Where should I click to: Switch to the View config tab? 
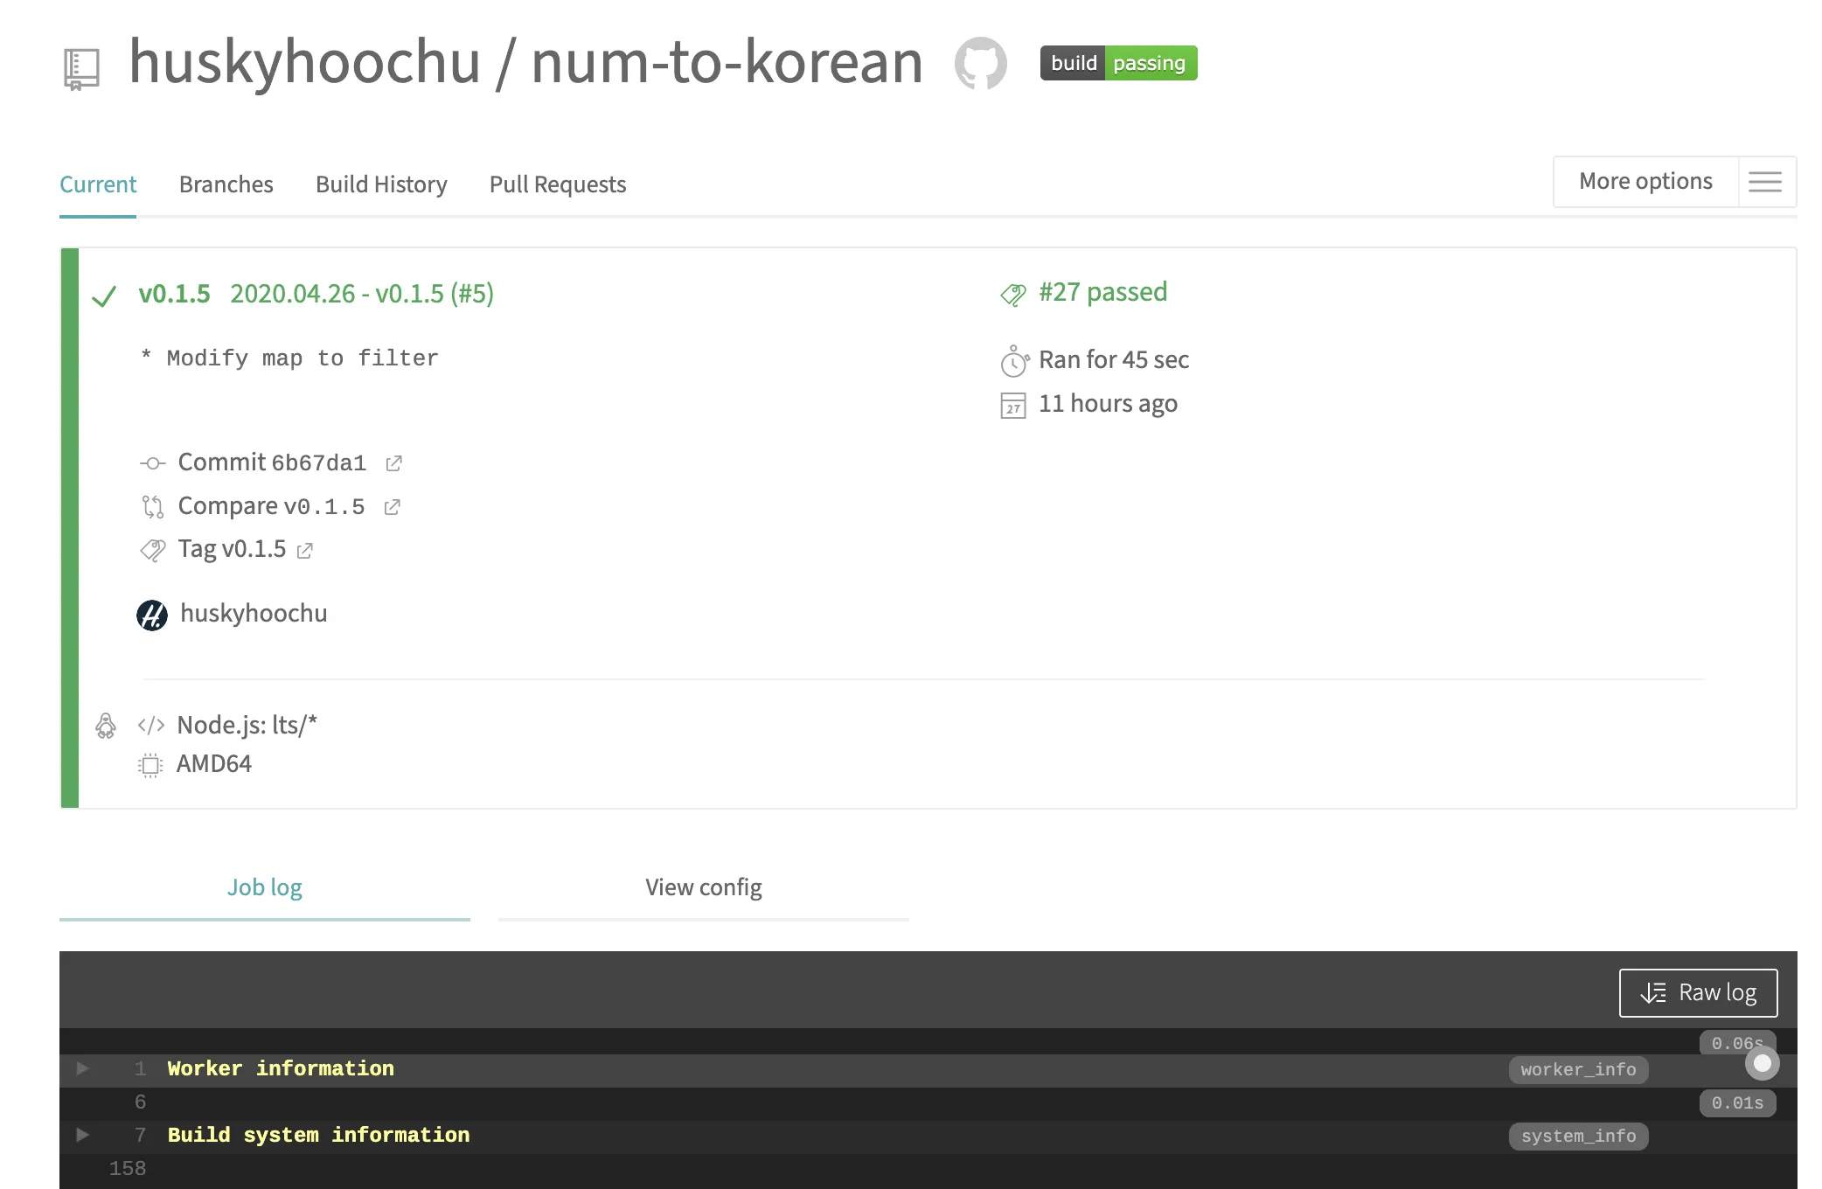(x=703, y=887)
